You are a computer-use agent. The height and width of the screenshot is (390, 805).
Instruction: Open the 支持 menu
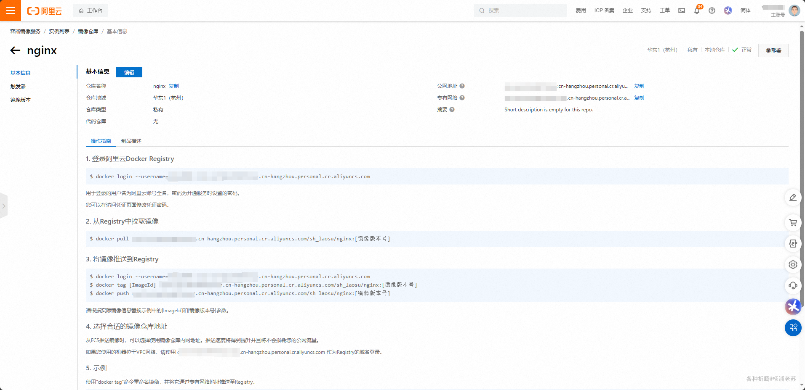[x=646, y=11]
